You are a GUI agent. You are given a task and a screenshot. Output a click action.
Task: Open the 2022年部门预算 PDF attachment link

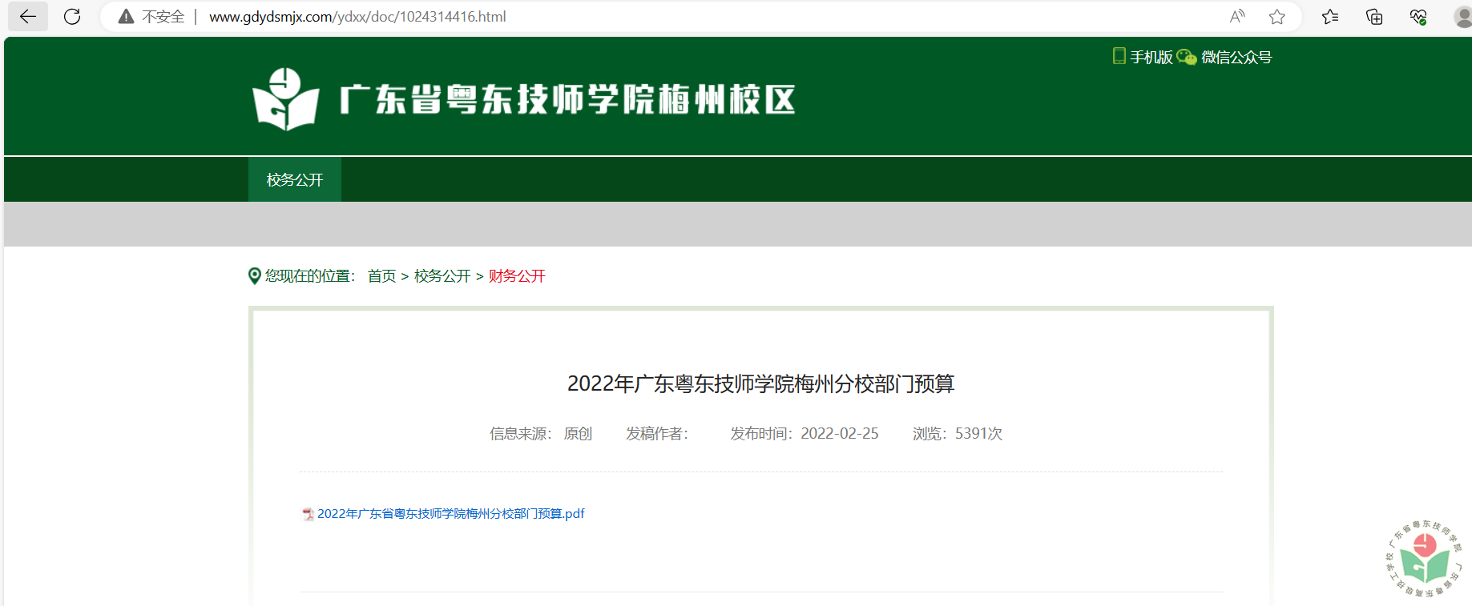(x=451, y=514)
